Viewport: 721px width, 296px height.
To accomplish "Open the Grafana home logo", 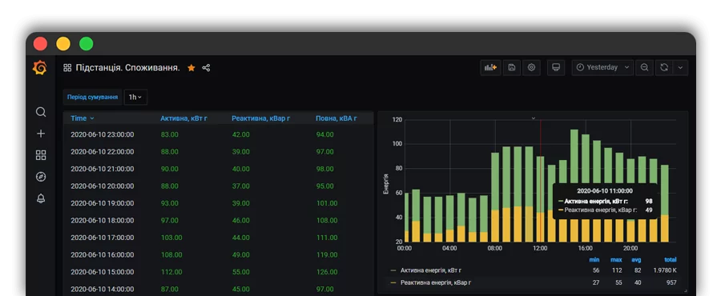I will [x=40, y=68].
